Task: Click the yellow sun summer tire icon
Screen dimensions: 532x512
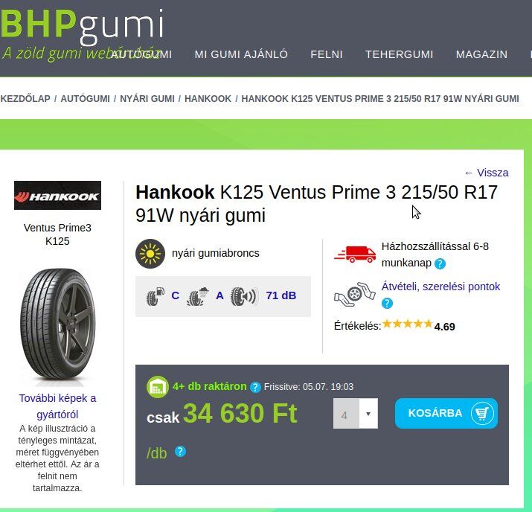Action: click(150, 254)
